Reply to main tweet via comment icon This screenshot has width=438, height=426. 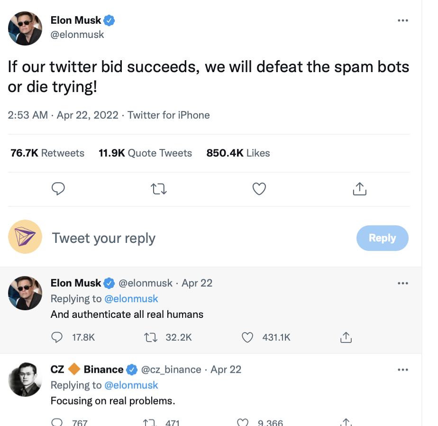coord(58,189)
